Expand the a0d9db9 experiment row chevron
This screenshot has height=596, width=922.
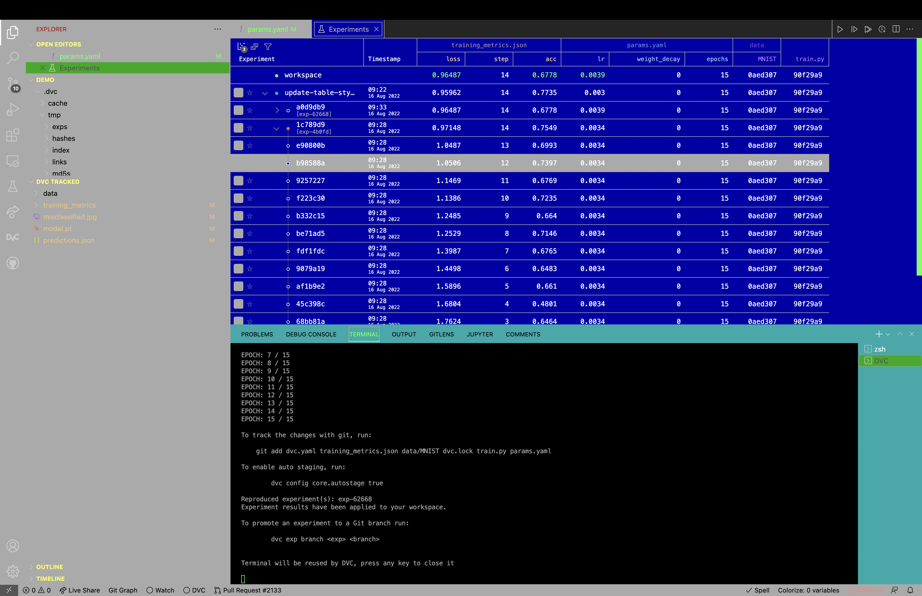pos(277,110)
